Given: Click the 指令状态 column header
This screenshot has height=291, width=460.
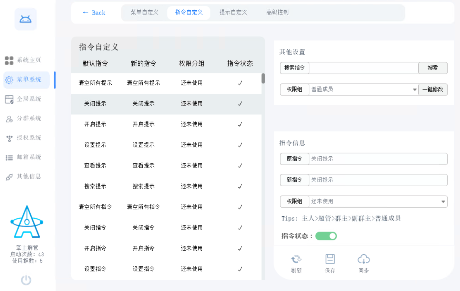Looking at the screenshot, I should pos(240,63).
